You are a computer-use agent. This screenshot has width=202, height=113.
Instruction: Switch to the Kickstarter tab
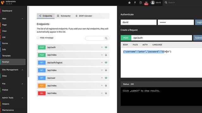point(64,16)
